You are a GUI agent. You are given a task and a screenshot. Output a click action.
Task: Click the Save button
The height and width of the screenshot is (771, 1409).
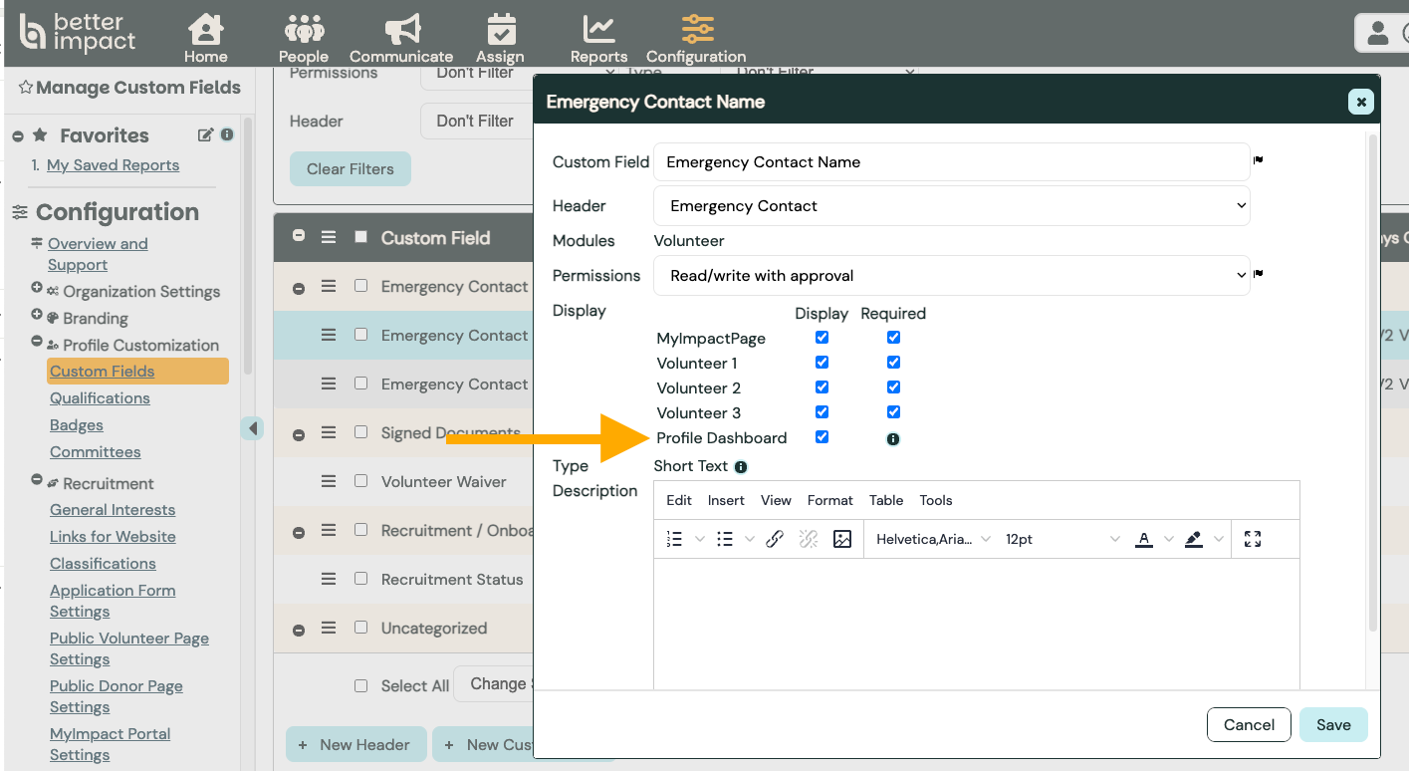pyautogui.click(x=1332, y=725)
